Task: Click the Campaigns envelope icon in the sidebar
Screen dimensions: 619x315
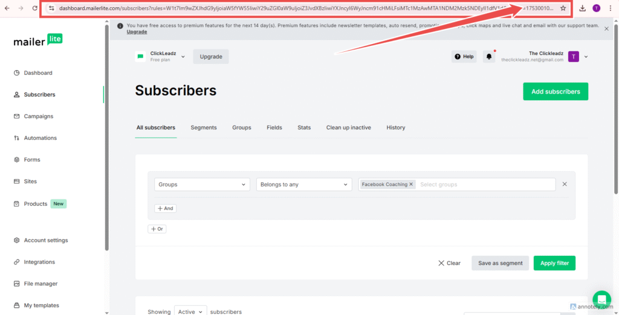Action: (16, 116)
